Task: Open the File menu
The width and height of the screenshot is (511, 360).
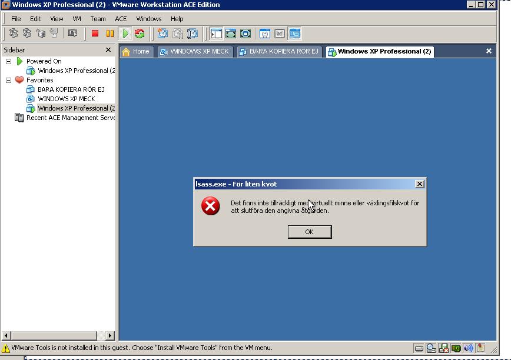Action: pos(16,19)
